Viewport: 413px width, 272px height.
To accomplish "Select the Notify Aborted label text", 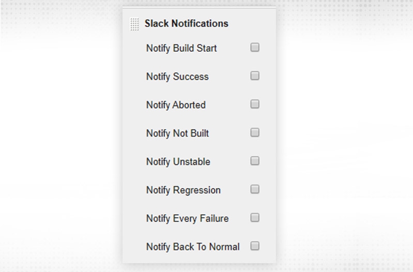I will tap(176, 105).
